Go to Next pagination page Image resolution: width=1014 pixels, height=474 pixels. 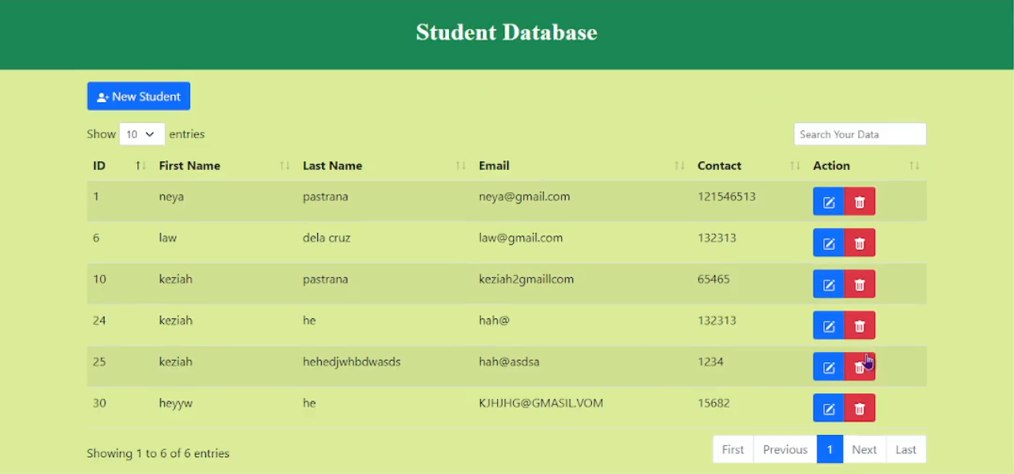(864, 449)
